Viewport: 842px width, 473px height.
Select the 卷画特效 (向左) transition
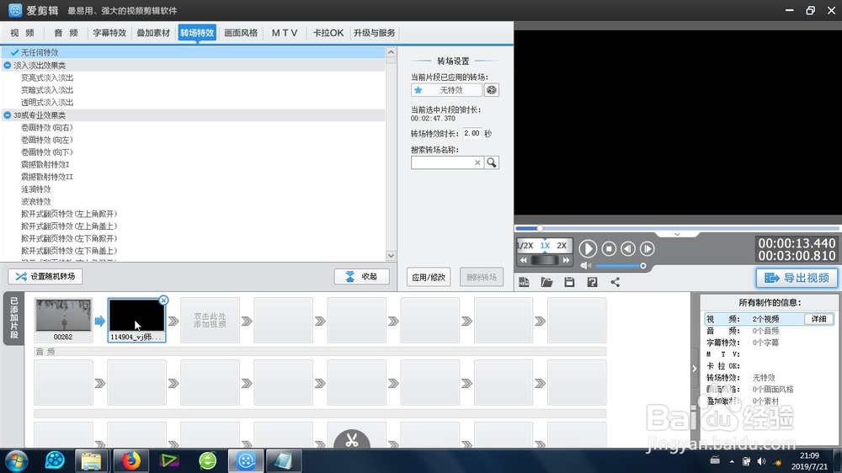tap(46, 140)
